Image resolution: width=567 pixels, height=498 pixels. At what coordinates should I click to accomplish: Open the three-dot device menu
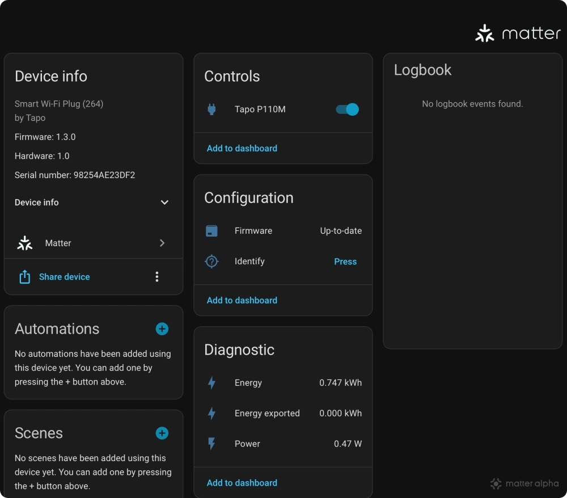157,277
